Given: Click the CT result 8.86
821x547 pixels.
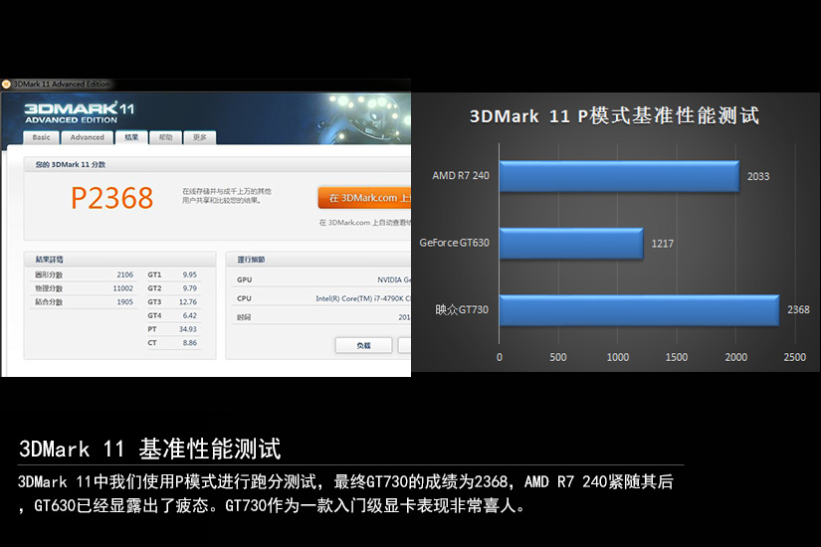Looking at the screenshot, I should click(x=189, y=342).
